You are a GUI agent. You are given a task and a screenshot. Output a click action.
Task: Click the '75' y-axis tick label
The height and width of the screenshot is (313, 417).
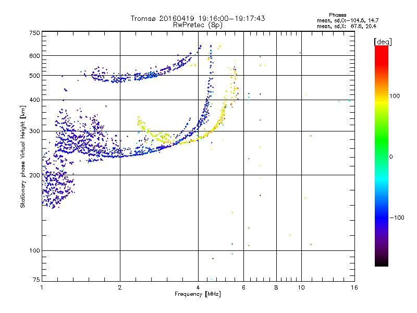(x=36, y=280)
